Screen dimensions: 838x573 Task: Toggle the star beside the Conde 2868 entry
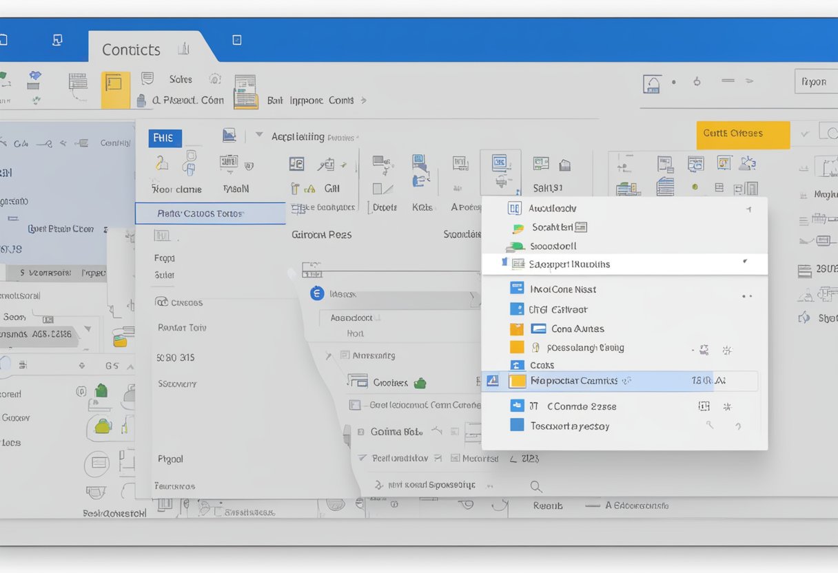coord(727,406)
